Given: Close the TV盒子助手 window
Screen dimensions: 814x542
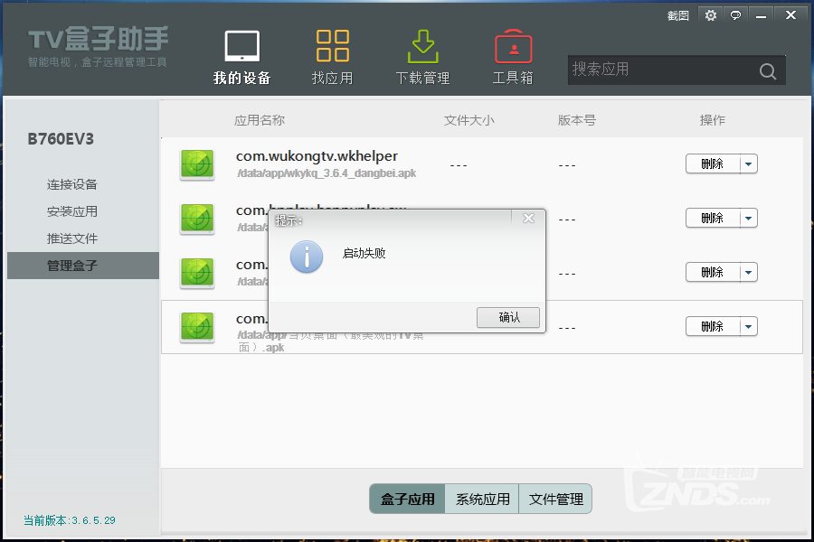Looking at the screenshot, I should pos(790,15).
